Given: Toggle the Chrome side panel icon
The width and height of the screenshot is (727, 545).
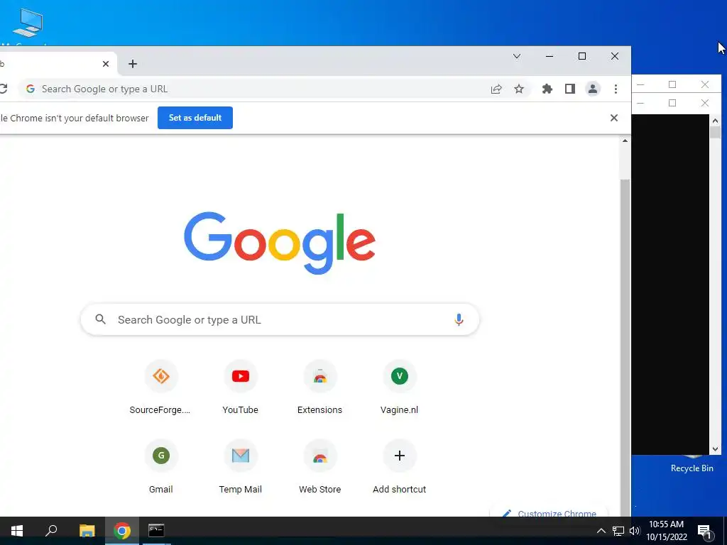Looking at the screenshot, I should coord(570,89).
